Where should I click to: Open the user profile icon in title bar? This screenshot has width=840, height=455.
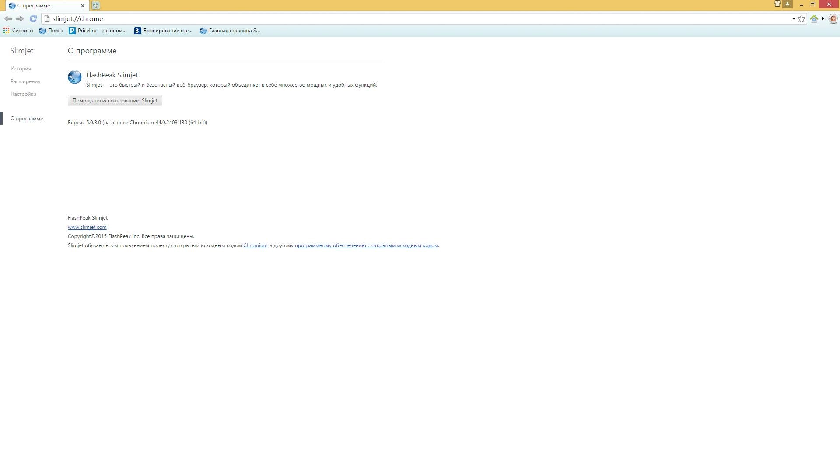[x=787, y=3]
